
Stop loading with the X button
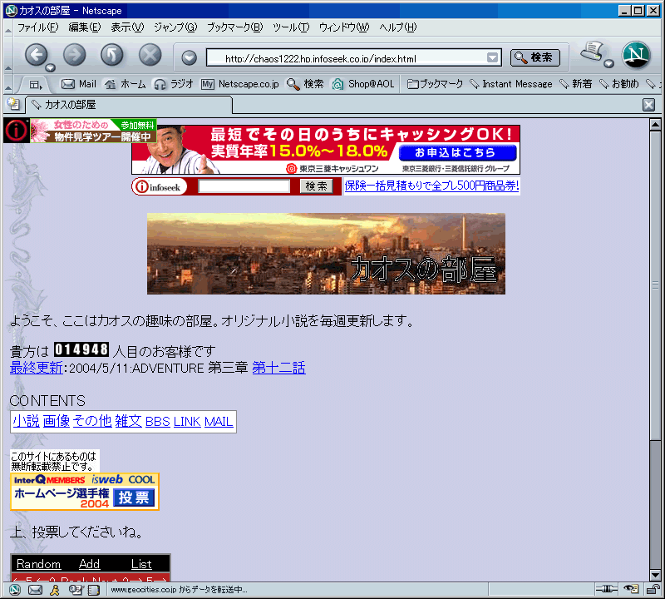(150, 55)
